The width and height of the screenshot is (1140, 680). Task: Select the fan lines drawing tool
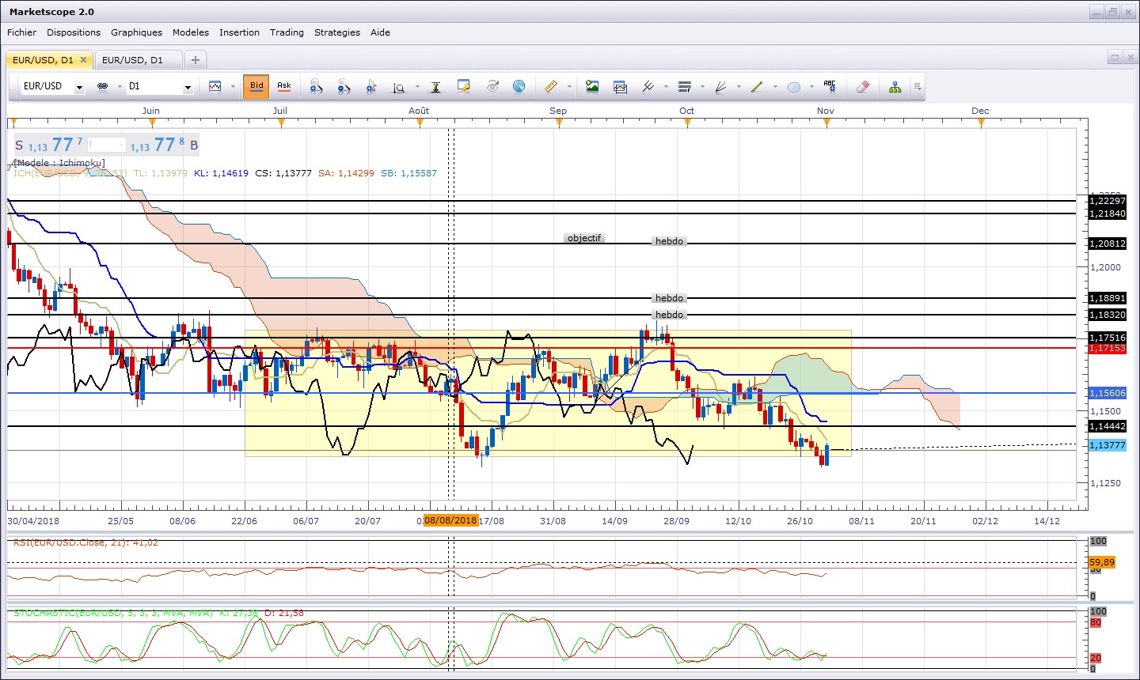pos(721,87)
